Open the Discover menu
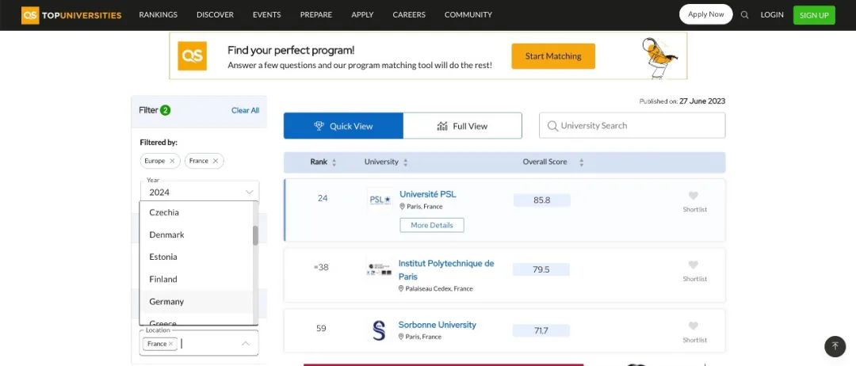This screenshot has height=366, width=856. pyautogui.click(x=215, y=15)
